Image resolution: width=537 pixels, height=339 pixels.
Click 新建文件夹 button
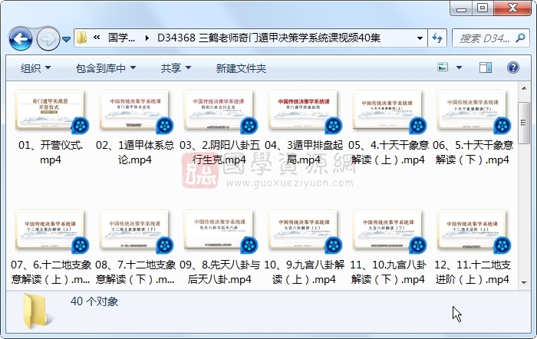(241, 68)
